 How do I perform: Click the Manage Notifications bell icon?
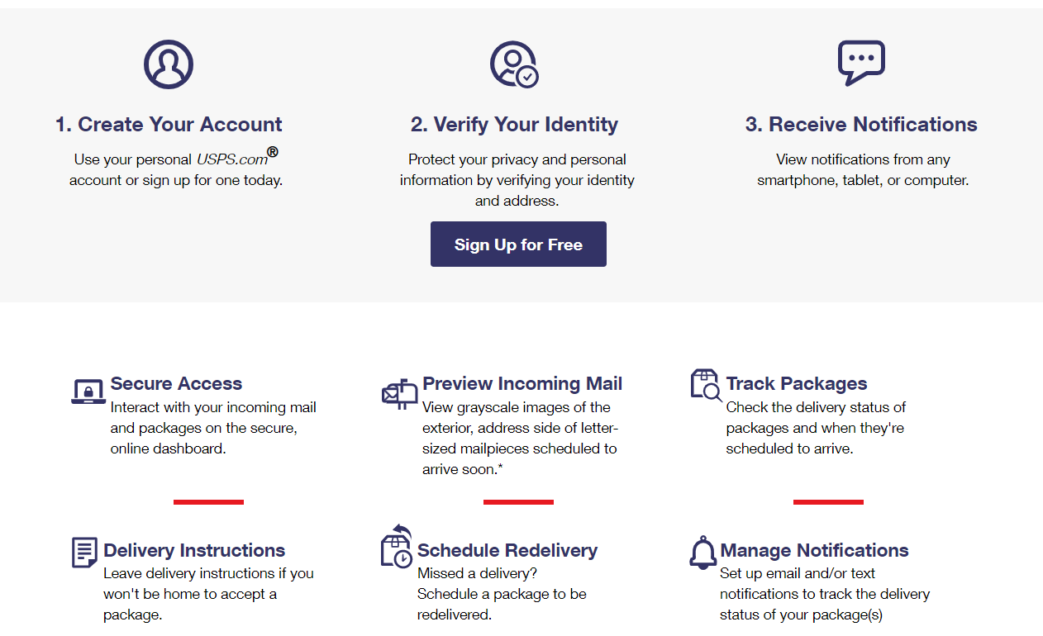tap(702, 551)
